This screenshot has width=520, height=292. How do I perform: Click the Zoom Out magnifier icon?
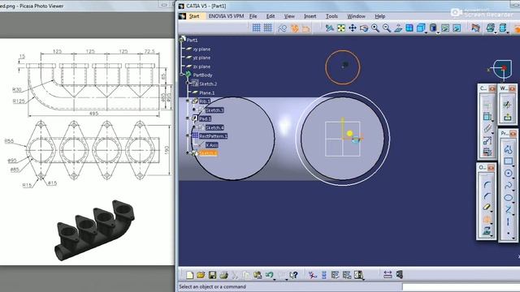click(x=387, y=28)
